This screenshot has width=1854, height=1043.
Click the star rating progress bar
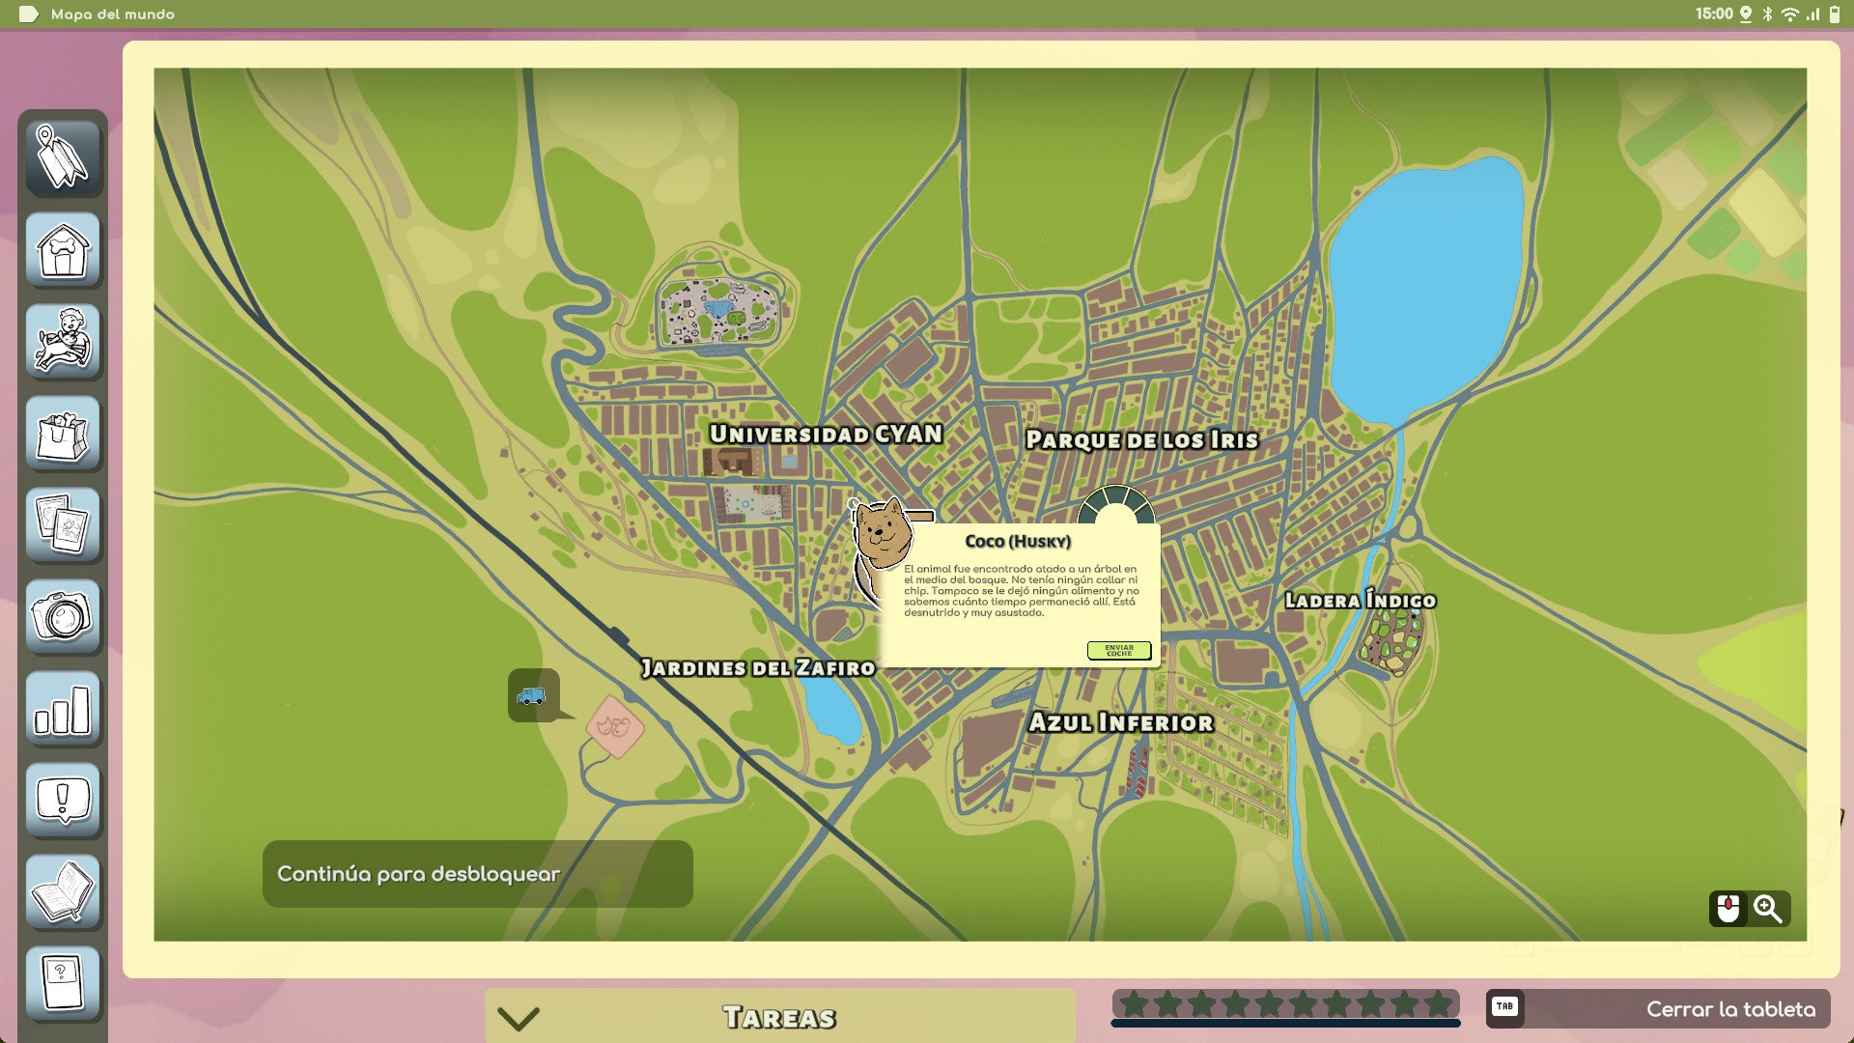1285,1006
